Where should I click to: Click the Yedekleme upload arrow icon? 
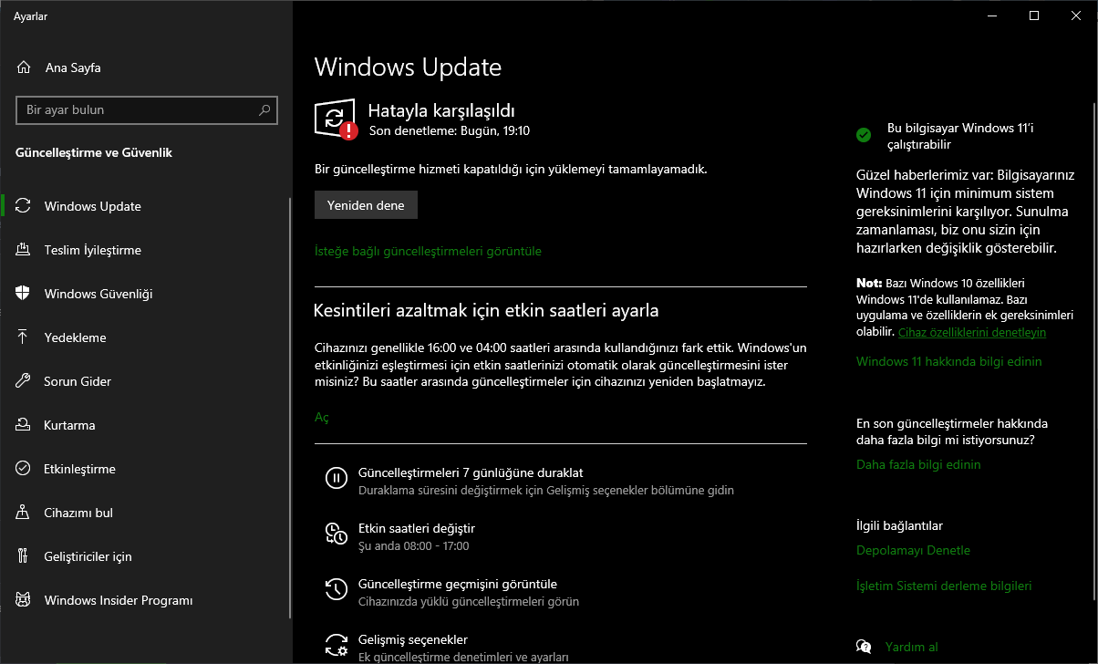point(24,337)
